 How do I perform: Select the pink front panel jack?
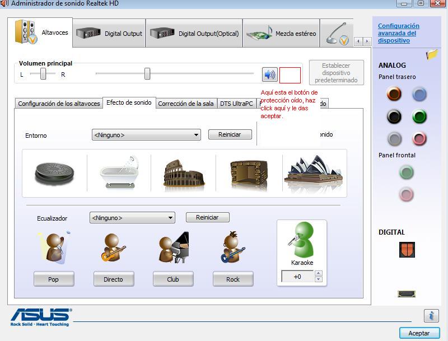coord(407,195)
